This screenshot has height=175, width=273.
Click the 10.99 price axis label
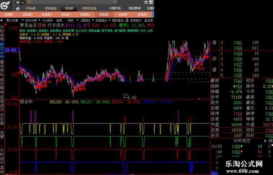tap(12, 50)
